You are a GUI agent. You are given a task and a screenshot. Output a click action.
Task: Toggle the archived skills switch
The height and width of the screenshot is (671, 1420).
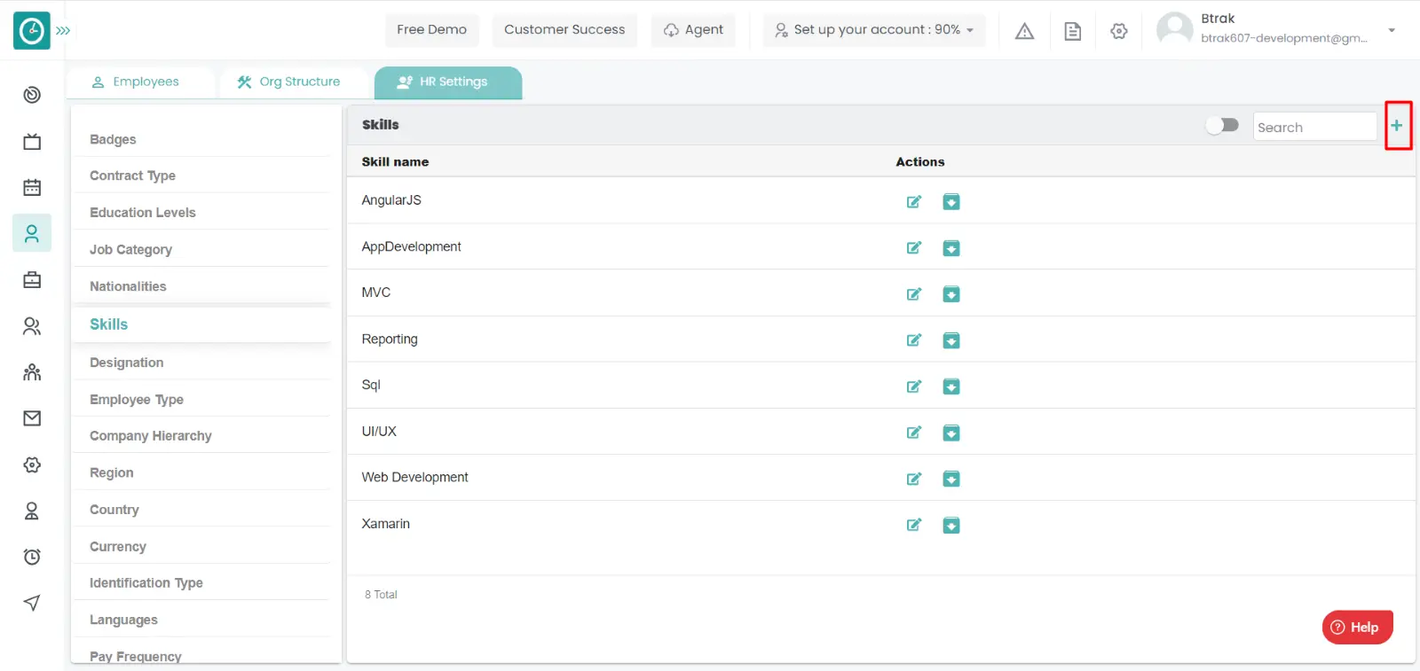1222,126
